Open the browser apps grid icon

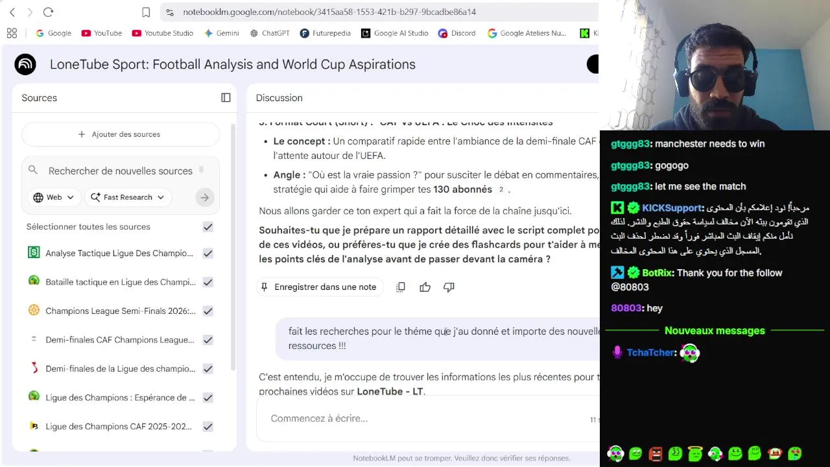[12, 33]
